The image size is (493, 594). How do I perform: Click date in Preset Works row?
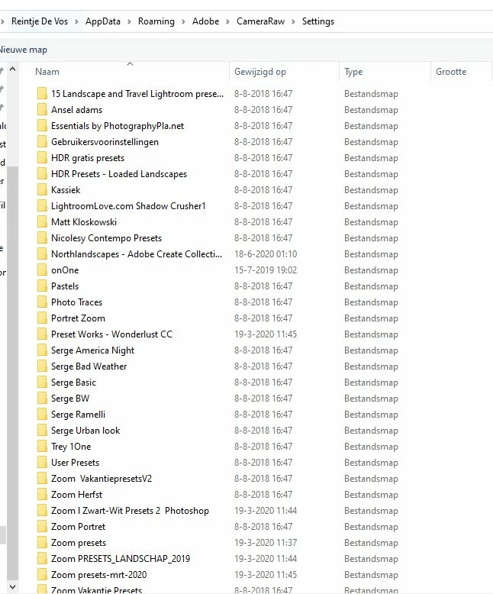tap(266, 334)
